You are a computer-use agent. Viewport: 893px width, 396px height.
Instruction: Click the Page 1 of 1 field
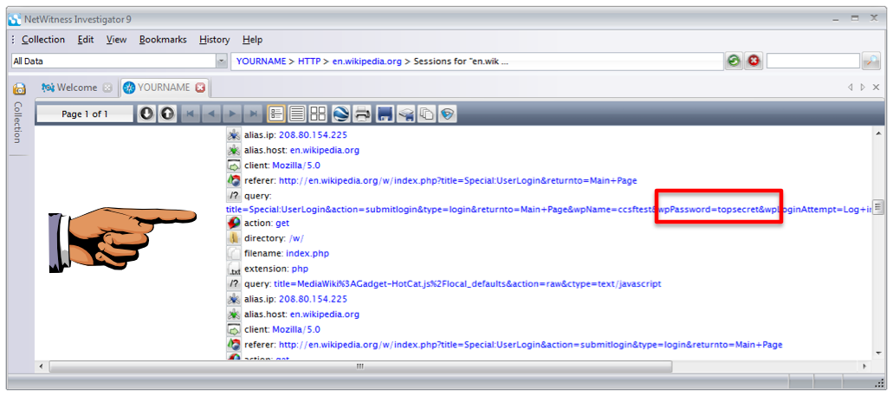85,114
